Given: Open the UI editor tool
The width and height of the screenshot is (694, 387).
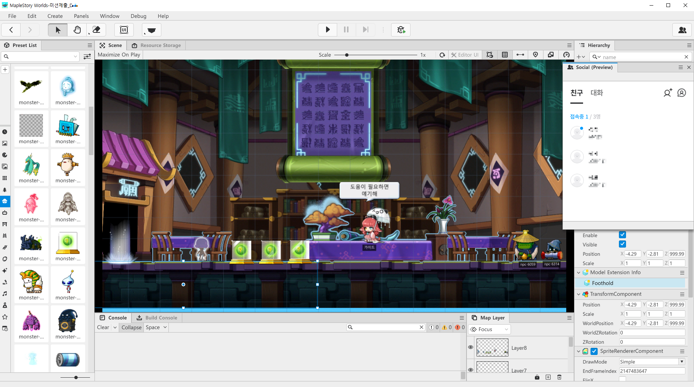Looking at the screenshot, I should pos(124,30).
